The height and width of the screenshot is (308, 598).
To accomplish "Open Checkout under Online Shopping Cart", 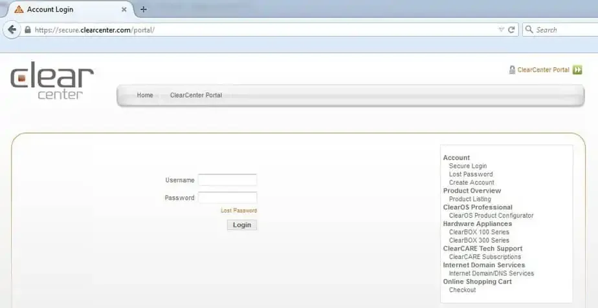I will point(462,290).
